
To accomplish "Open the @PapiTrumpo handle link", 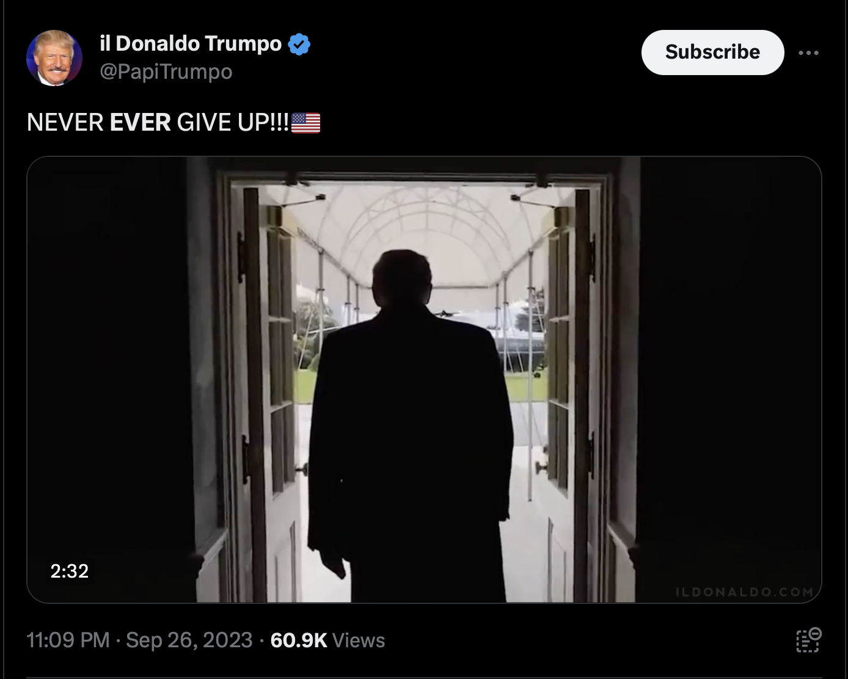I will (166, 71).
